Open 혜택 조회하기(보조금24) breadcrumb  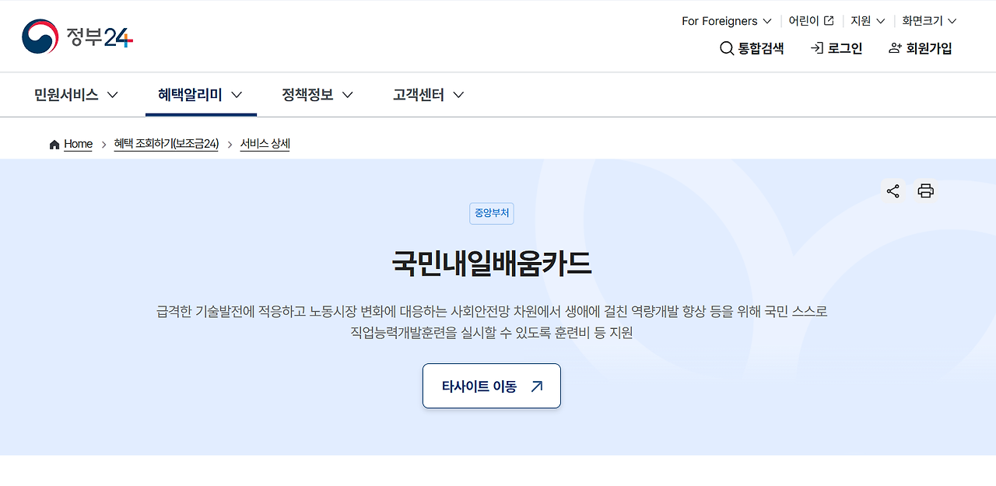pos(167,145)
